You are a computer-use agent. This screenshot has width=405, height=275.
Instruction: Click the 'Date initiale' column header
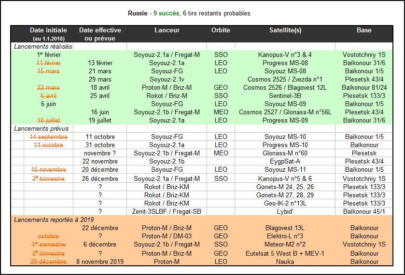48,34
